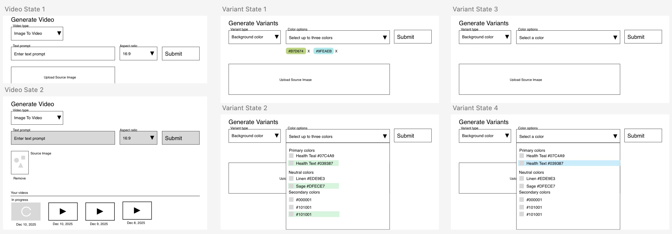672x234 pixels.
Task: Toggle Linen #EDE9E3 checkbox in Variant State 4
Action: click(x=521, y=179)
